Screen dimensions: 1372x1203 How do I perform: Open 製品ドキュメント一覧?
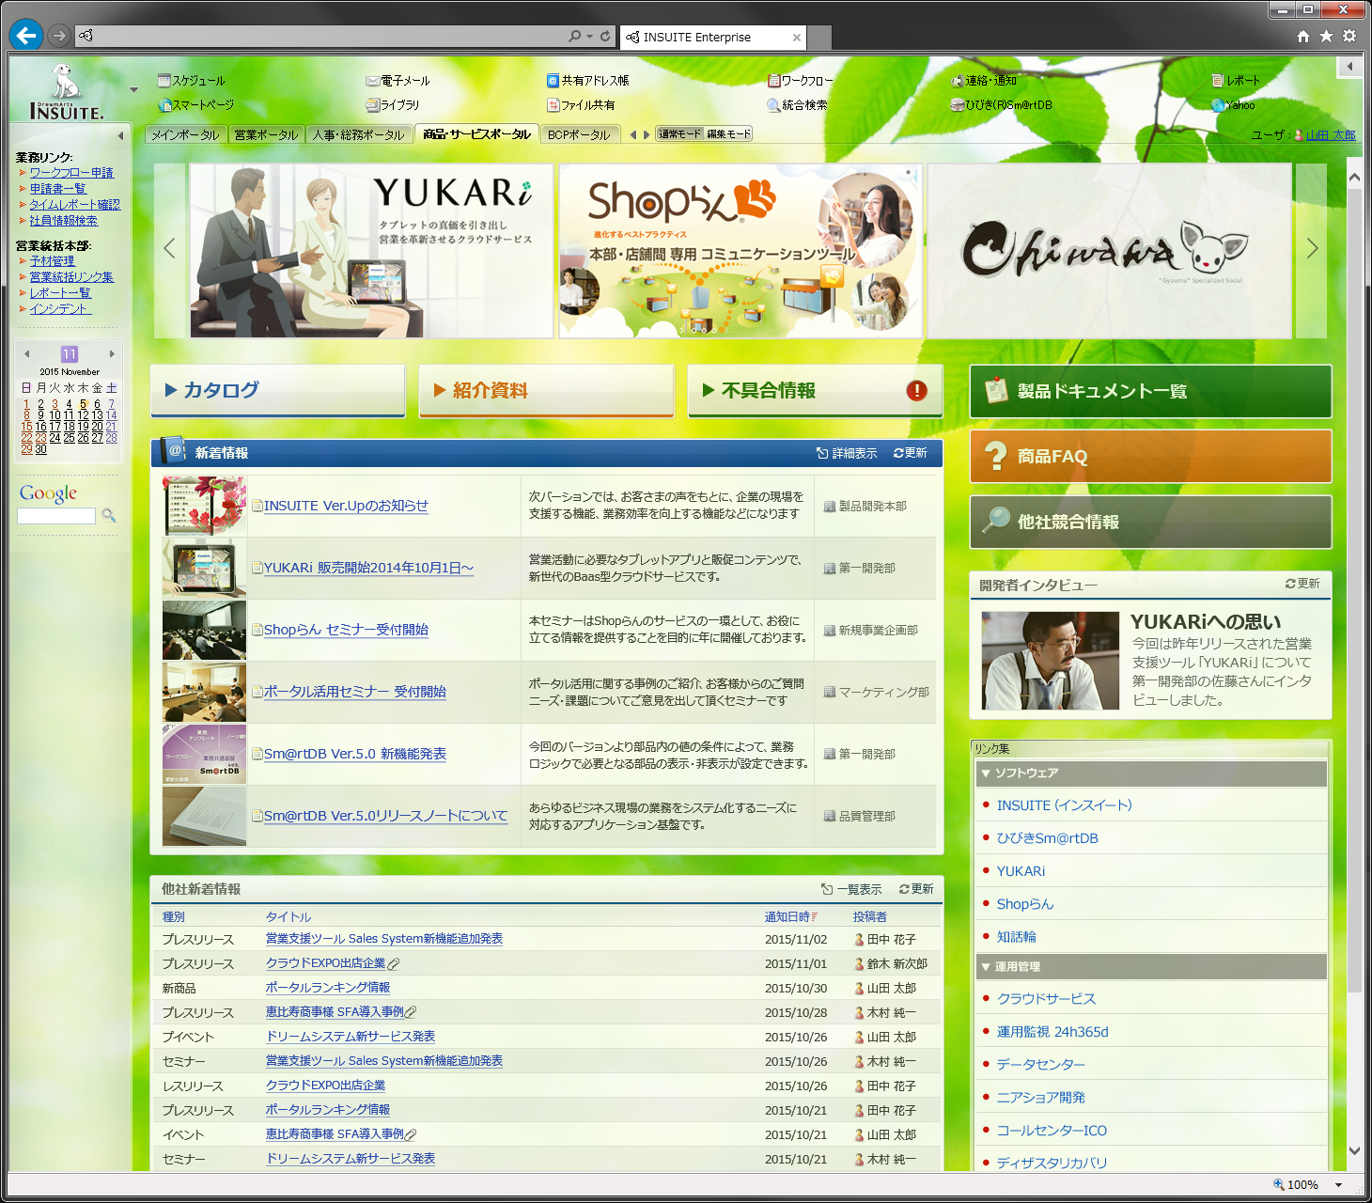click(x=1151, y=391)
